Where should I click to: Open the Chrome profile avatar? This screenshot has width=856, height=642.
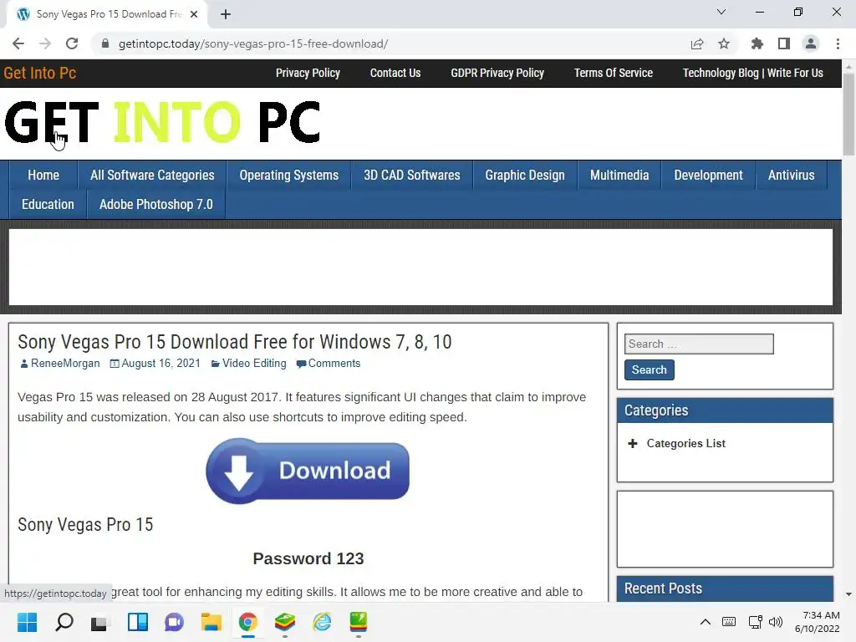pyautogui.click(x=811, y=43)
